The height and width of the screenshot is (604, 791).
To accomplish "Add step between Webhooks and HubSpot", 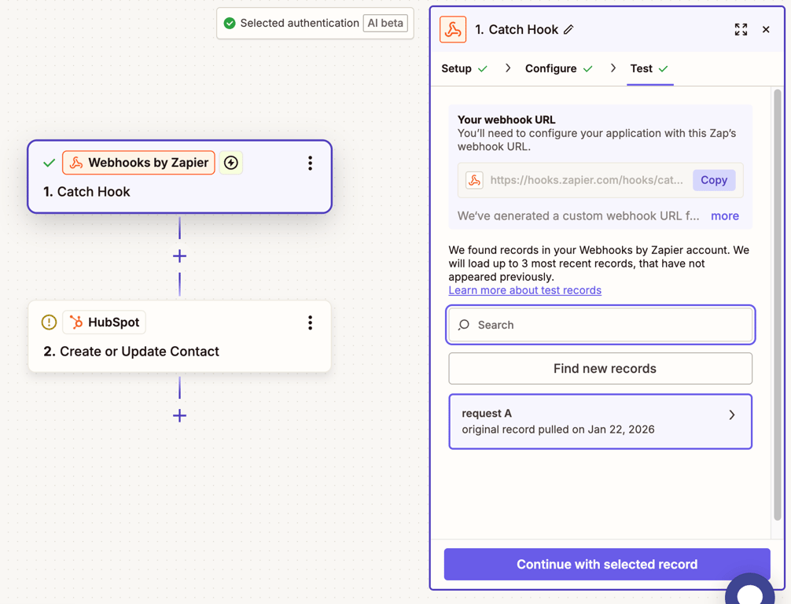I will [179, 256].
